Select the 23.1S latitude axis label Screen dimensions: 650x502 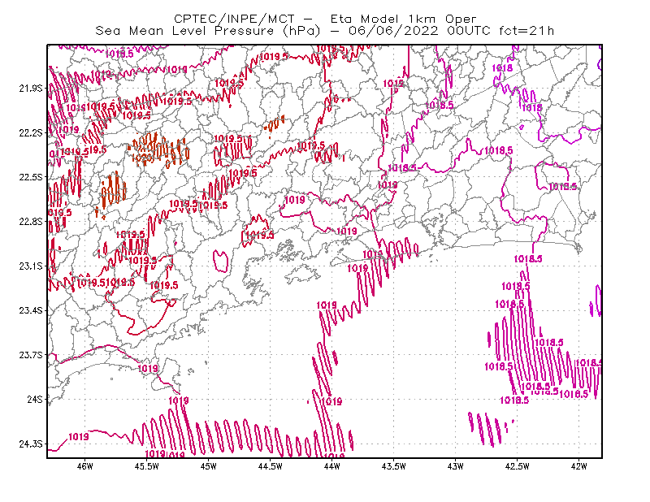point(31,266)
